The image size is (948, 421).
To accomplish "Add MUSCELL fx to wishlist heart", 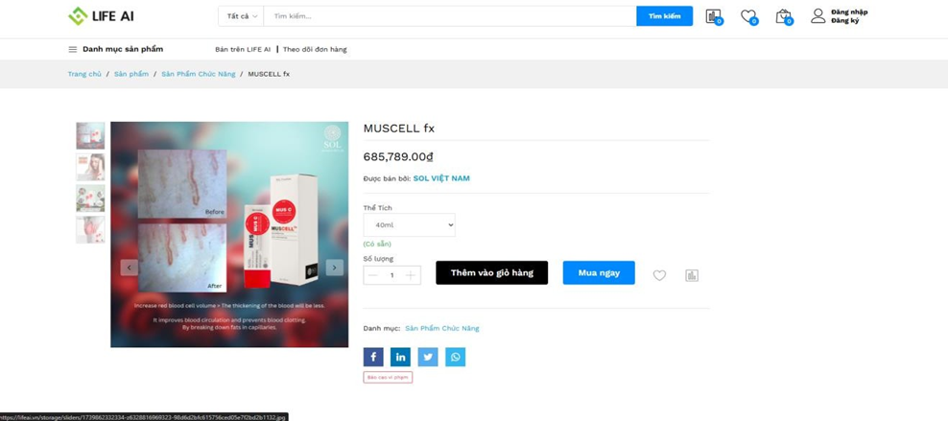I will click(x=659, y=275).
